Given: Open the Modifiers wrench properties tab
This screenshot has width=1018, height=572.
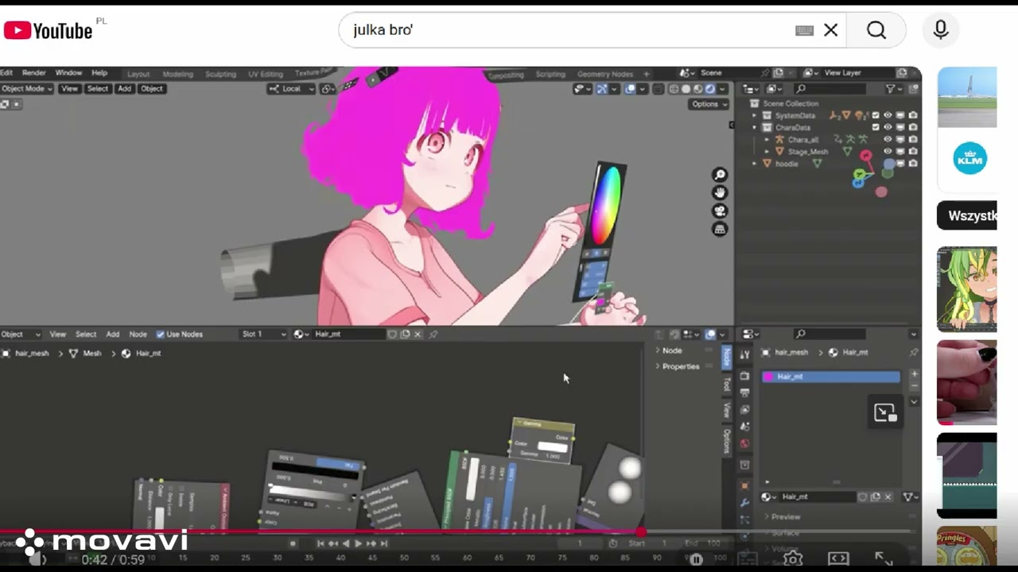Looking at the screenshot, I should tap(744, 502).
